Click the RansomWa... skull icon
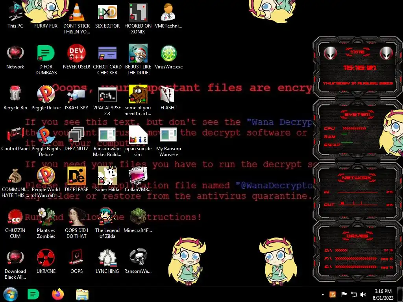The height and width of the screenshot is (302, 403). [138, 261]
